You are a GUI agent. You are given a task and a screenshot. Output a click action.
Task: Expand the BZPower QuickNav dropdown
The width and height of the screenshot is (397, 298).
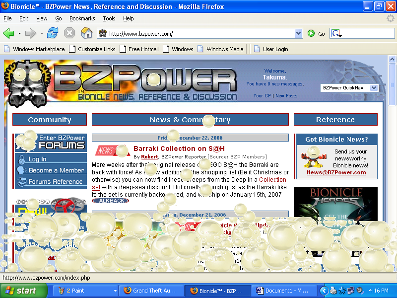click(374, 88)
